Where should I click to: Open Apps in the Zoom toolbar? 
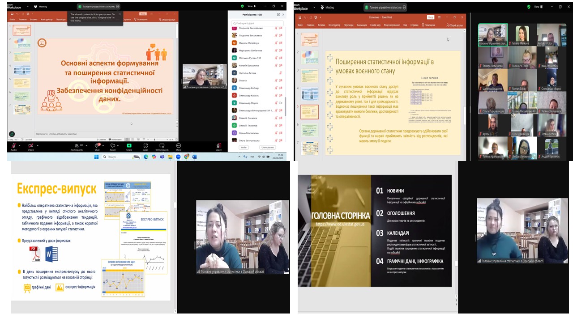[x=145, y=146]
